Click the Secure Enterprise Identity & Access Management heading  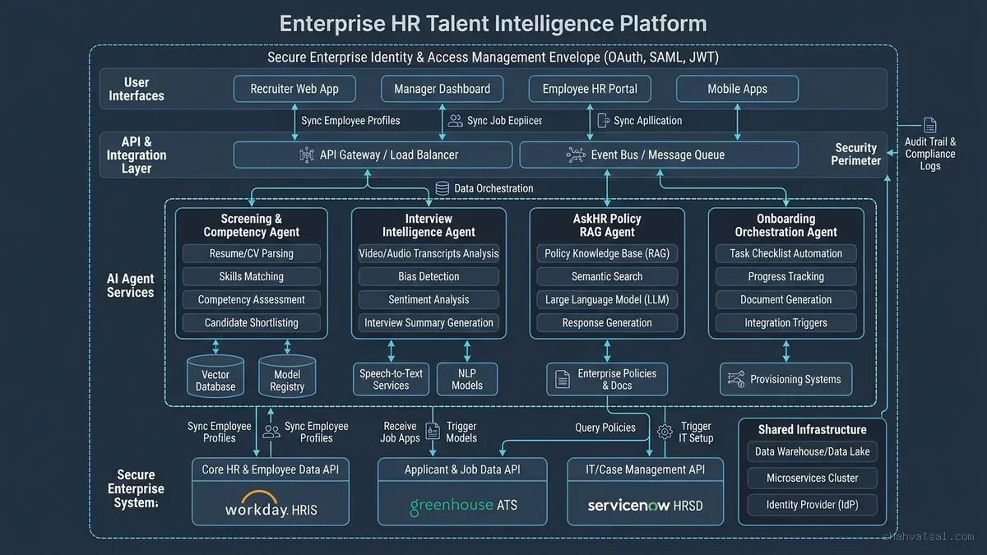[493, 58]
